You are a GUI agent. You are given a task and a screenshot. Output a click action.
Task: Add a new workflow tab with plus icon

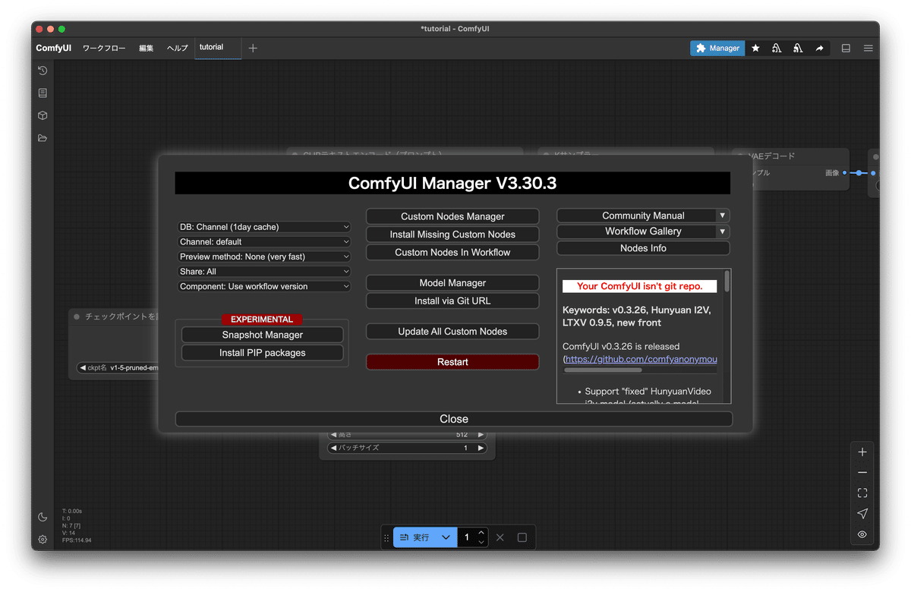coord(253,48)
